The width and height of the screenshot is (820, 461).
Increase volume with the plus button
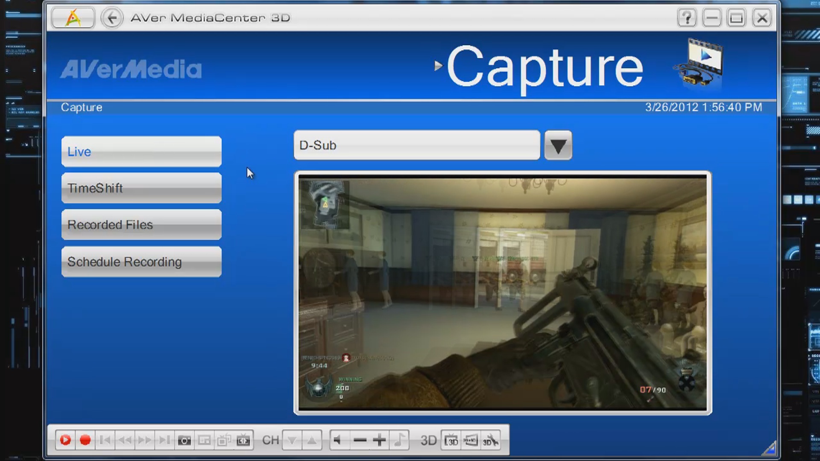point(379,440)
